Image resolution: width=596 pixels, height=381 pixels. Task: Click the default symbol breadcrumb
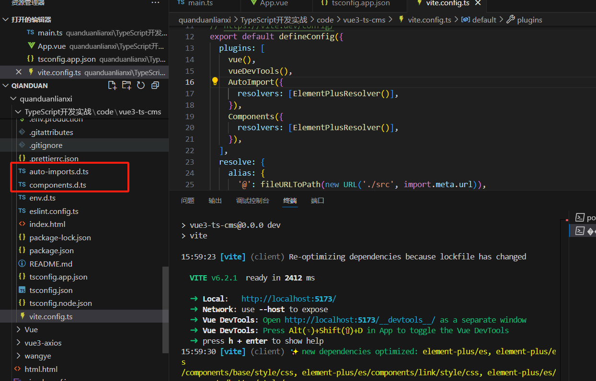coord(479,20)
